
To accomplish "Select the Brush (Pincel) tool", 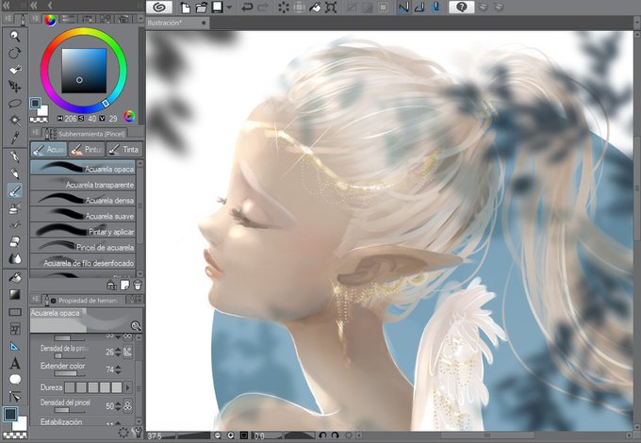I will point(15,190).
